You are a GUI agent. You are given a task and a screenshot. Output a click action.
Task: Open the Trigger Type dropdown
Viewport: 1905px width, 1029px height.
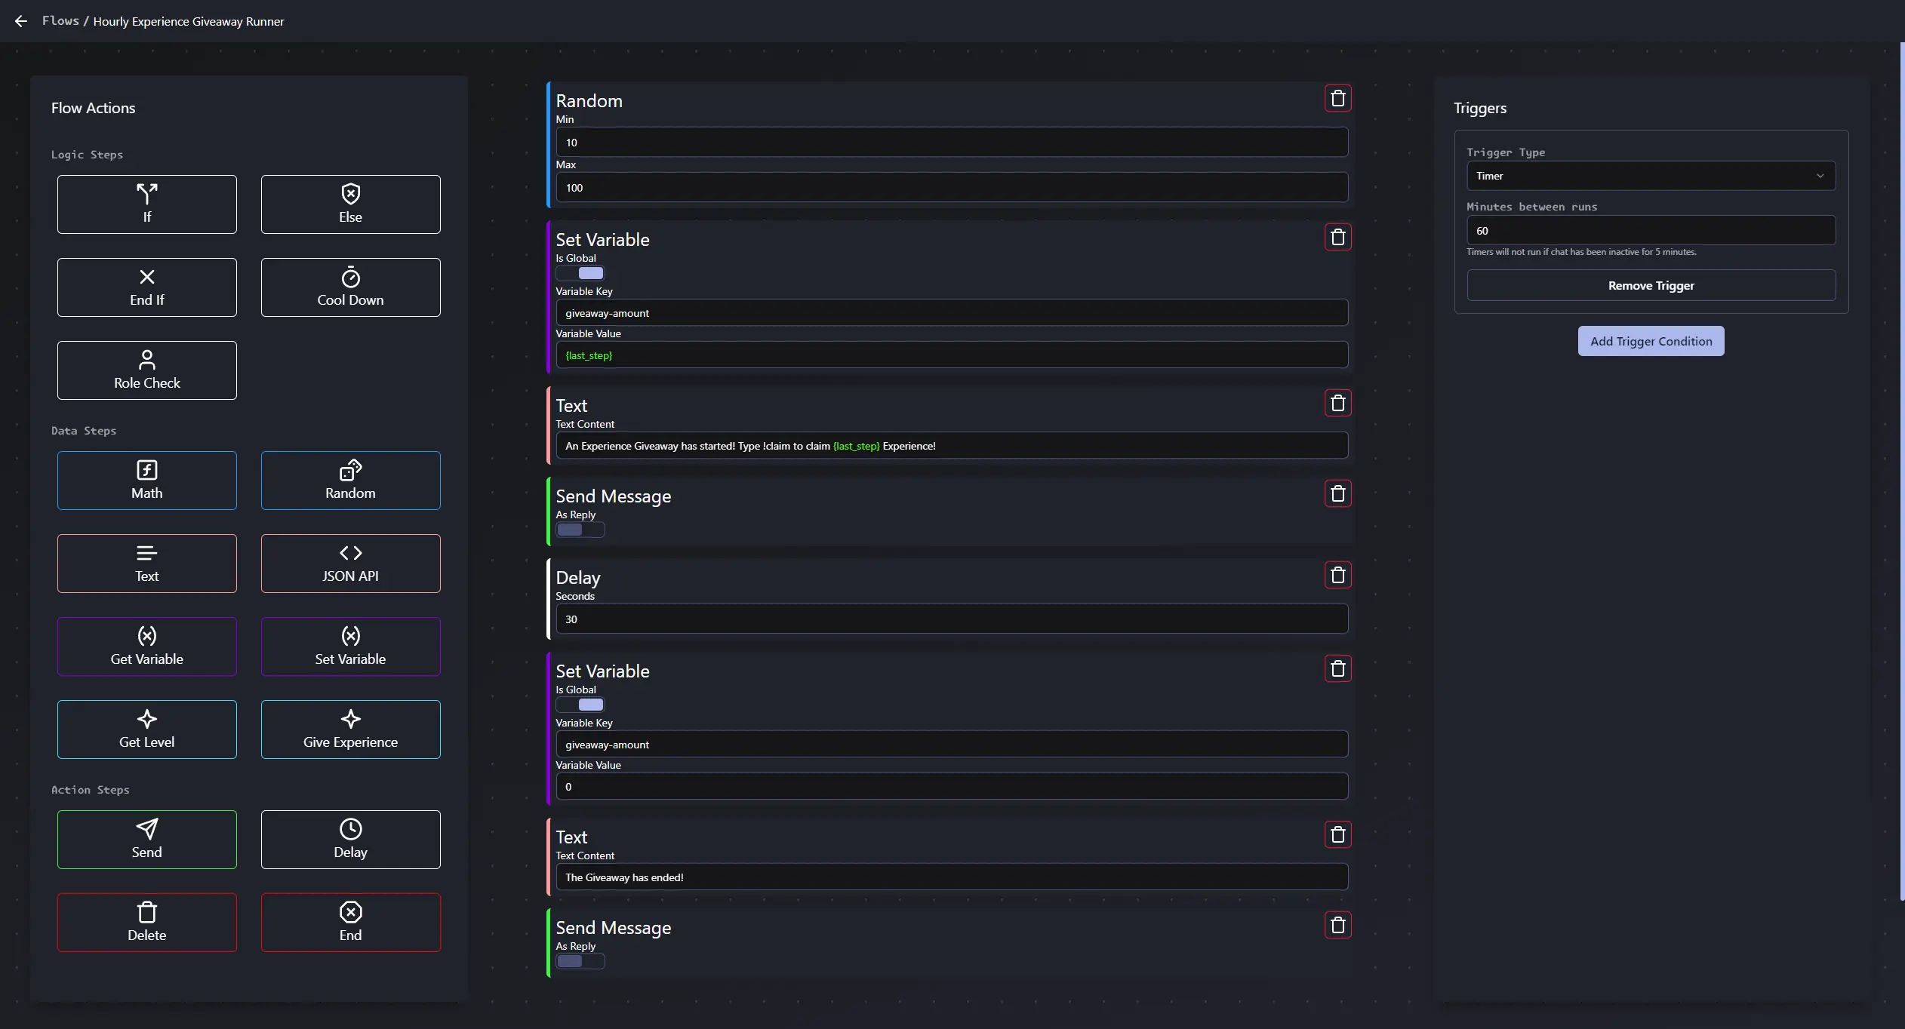coord(1650,176)
